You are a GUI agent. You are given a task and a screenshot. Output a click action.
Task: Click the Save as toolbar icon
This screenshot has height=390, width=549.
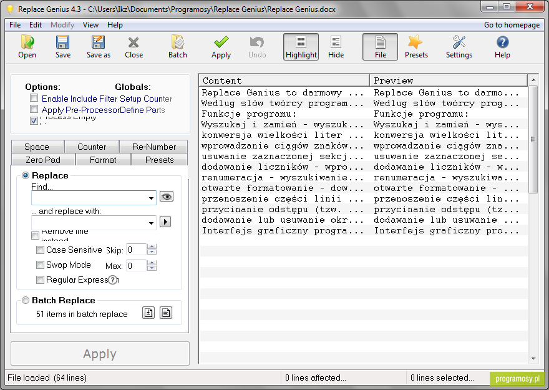99,47
